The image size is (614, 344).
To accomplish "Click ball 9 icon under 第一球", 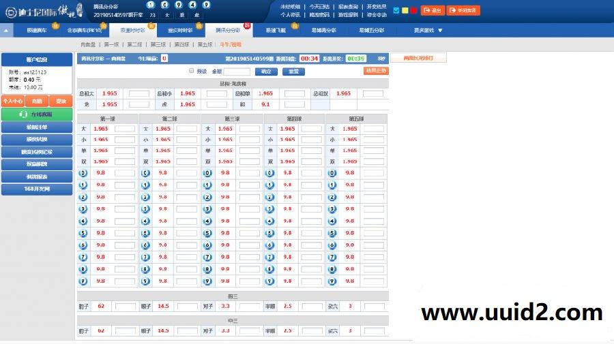I will (x=83, y=281).
